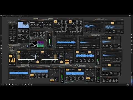
Task: Open the dropdown menu next to the app logo
Action: pyautogui.click(x=4, y=16)
